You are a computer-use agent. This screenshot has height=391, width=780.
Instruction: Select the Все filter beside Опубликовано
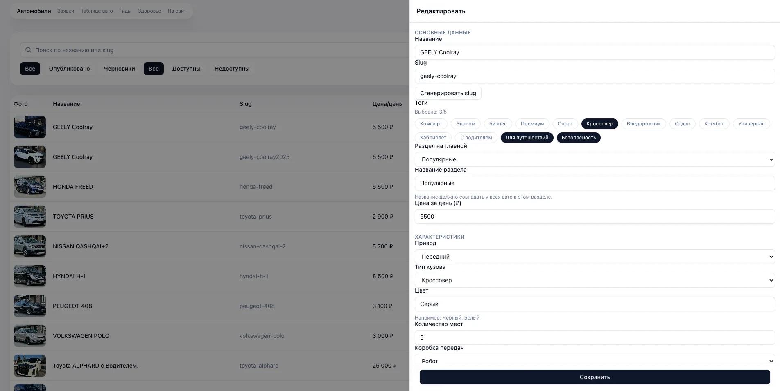pos(30,69)
